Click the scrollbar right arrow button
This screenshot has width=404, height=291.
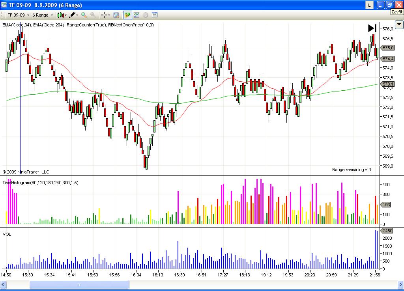pyautogui.click(x=400, y=285)
